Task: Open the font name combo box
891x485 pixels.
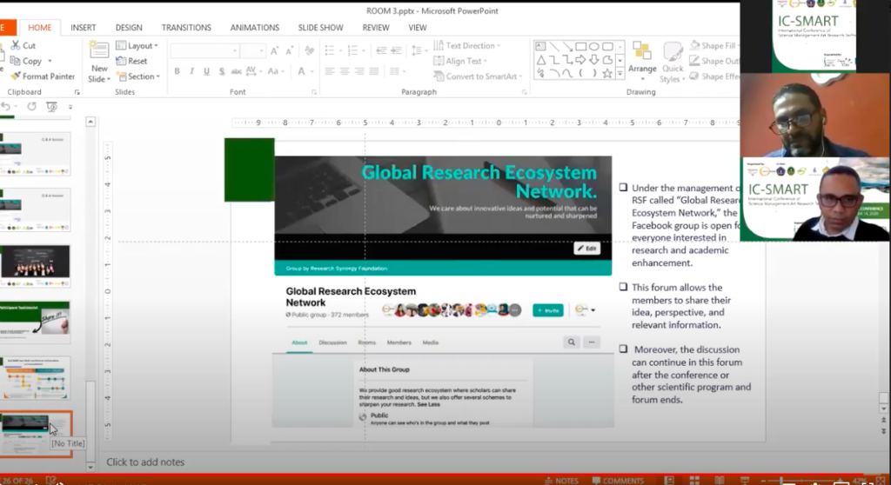Action: pyautogui.click(x=204, y=51)
